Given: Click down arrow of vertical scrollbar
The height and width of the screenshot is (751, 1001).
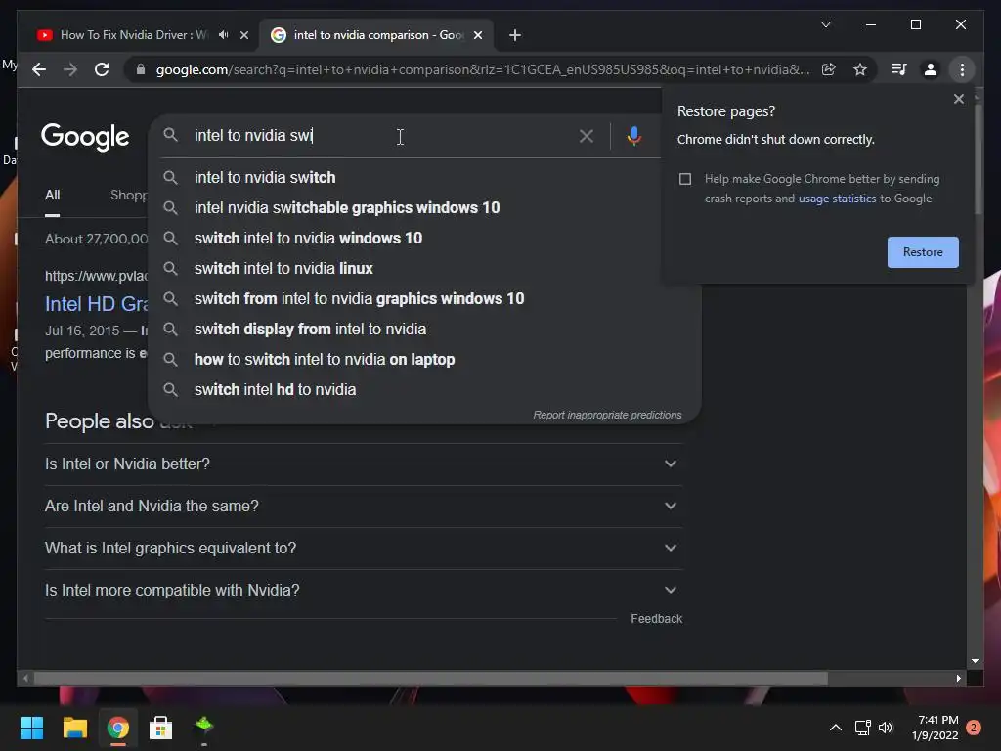Looking at the screenshot, I should point(975,662).
